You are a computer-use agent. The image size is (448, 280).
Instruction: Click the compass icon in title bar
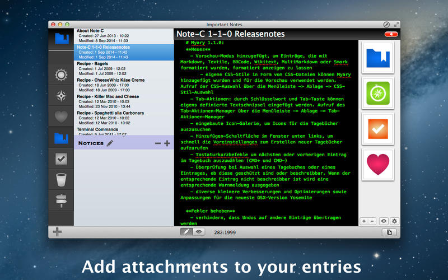pyautogui.click(x=386, y=25)
